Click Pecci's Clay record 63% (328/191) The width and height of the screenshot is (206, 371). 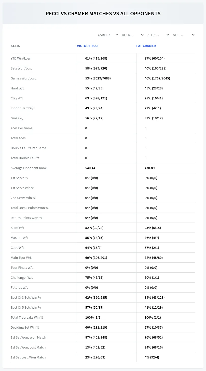pyautogui.click(x=96, y=98)
